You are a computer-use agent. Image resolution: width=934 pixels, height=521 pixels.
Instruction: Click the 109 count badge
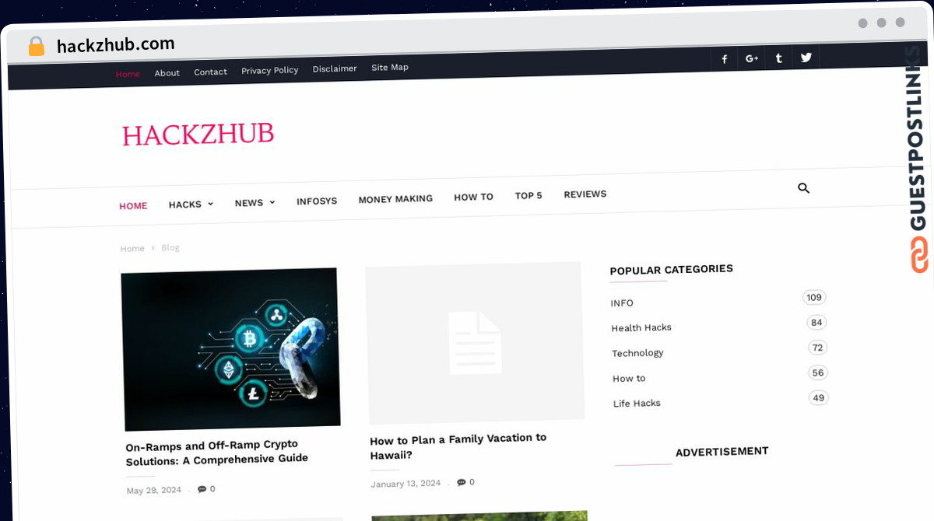click(x=814, y=297)
